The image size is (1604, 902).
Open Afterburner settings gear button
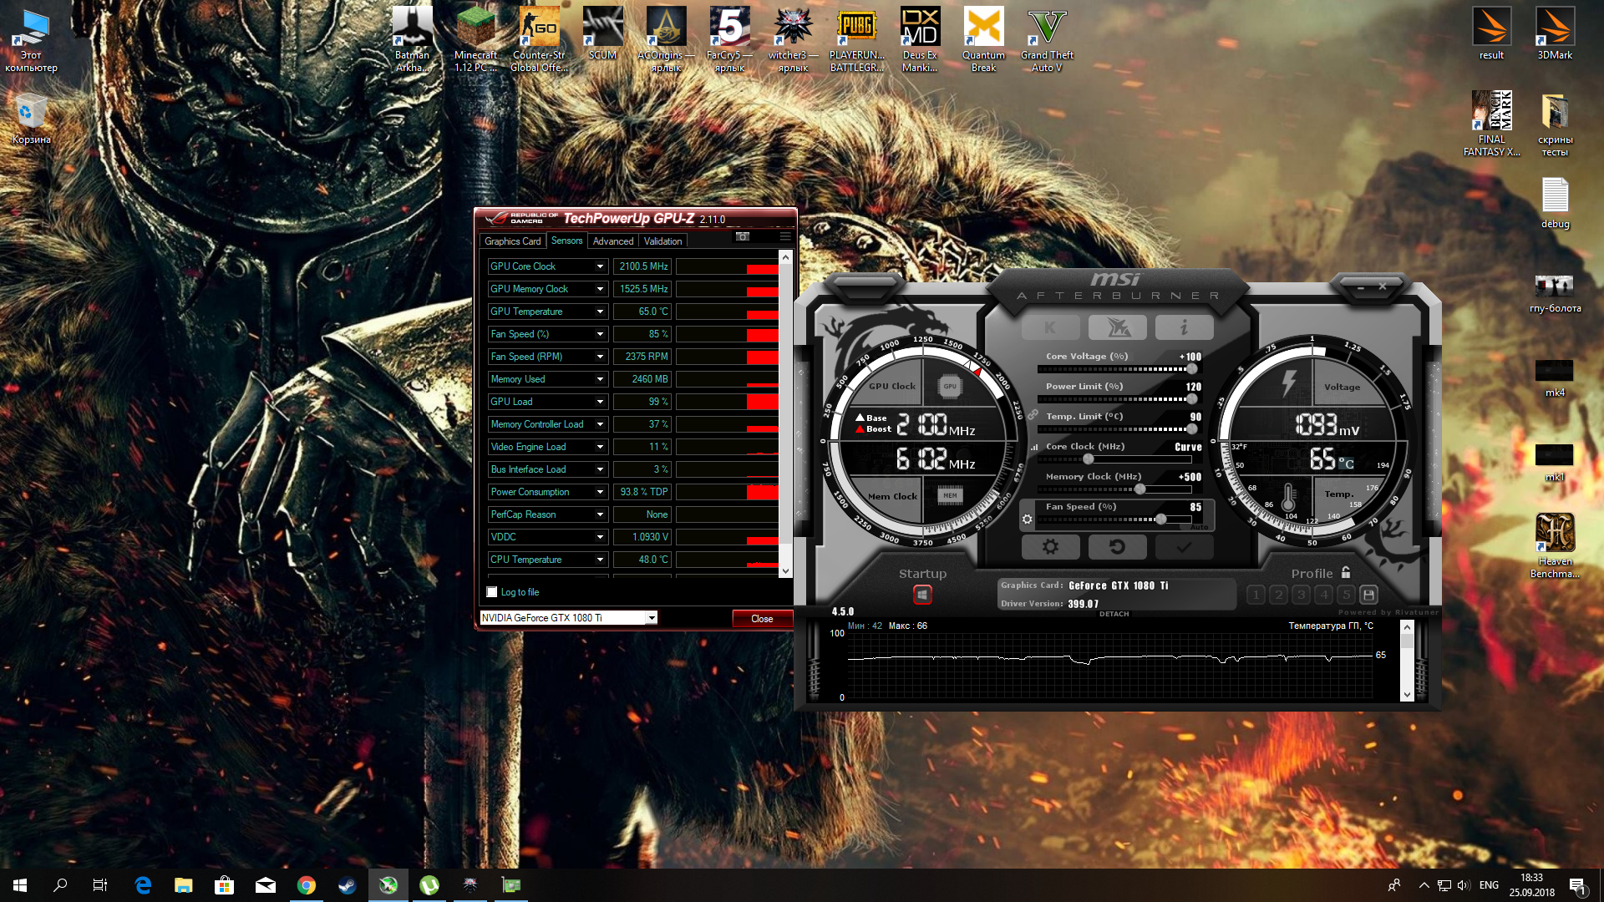(1050, 547)
